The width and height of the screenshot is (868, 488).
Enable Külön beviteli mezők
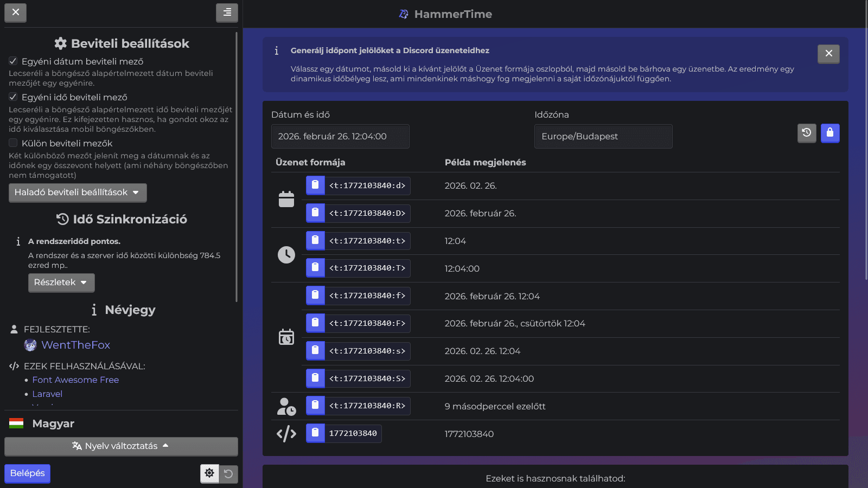12,143
